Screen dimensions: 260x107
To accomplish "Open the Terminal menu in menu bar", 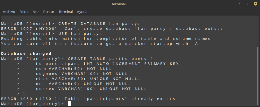I will tap(66, 12).
